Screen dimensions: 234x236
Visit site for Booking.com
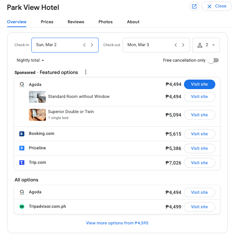[199, 134]
